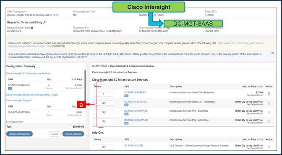Click 'Infrastructure Services PVA - Advantage' description
The width and height of the screenshot is (282, 155).
189,120
